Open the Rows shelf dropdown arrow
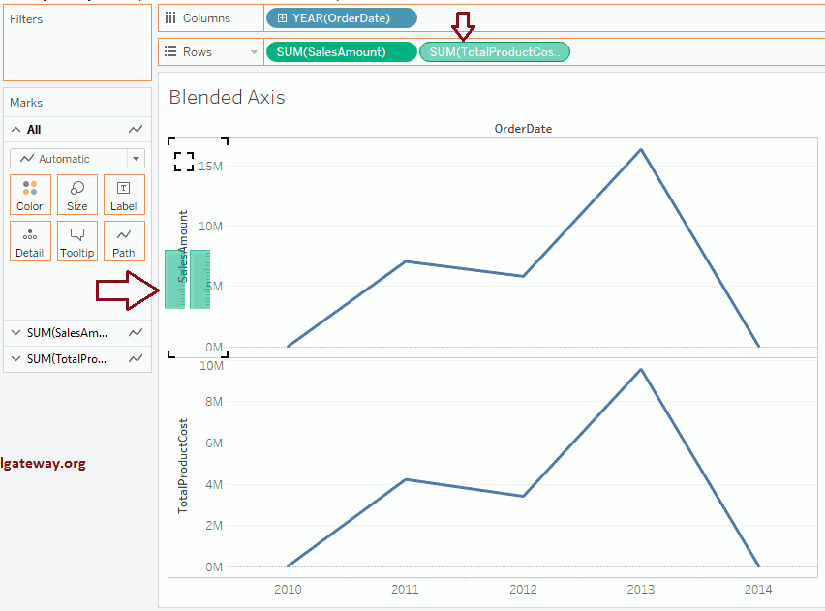The height and width of the screenshot is (611, 825). pos(254,51)
